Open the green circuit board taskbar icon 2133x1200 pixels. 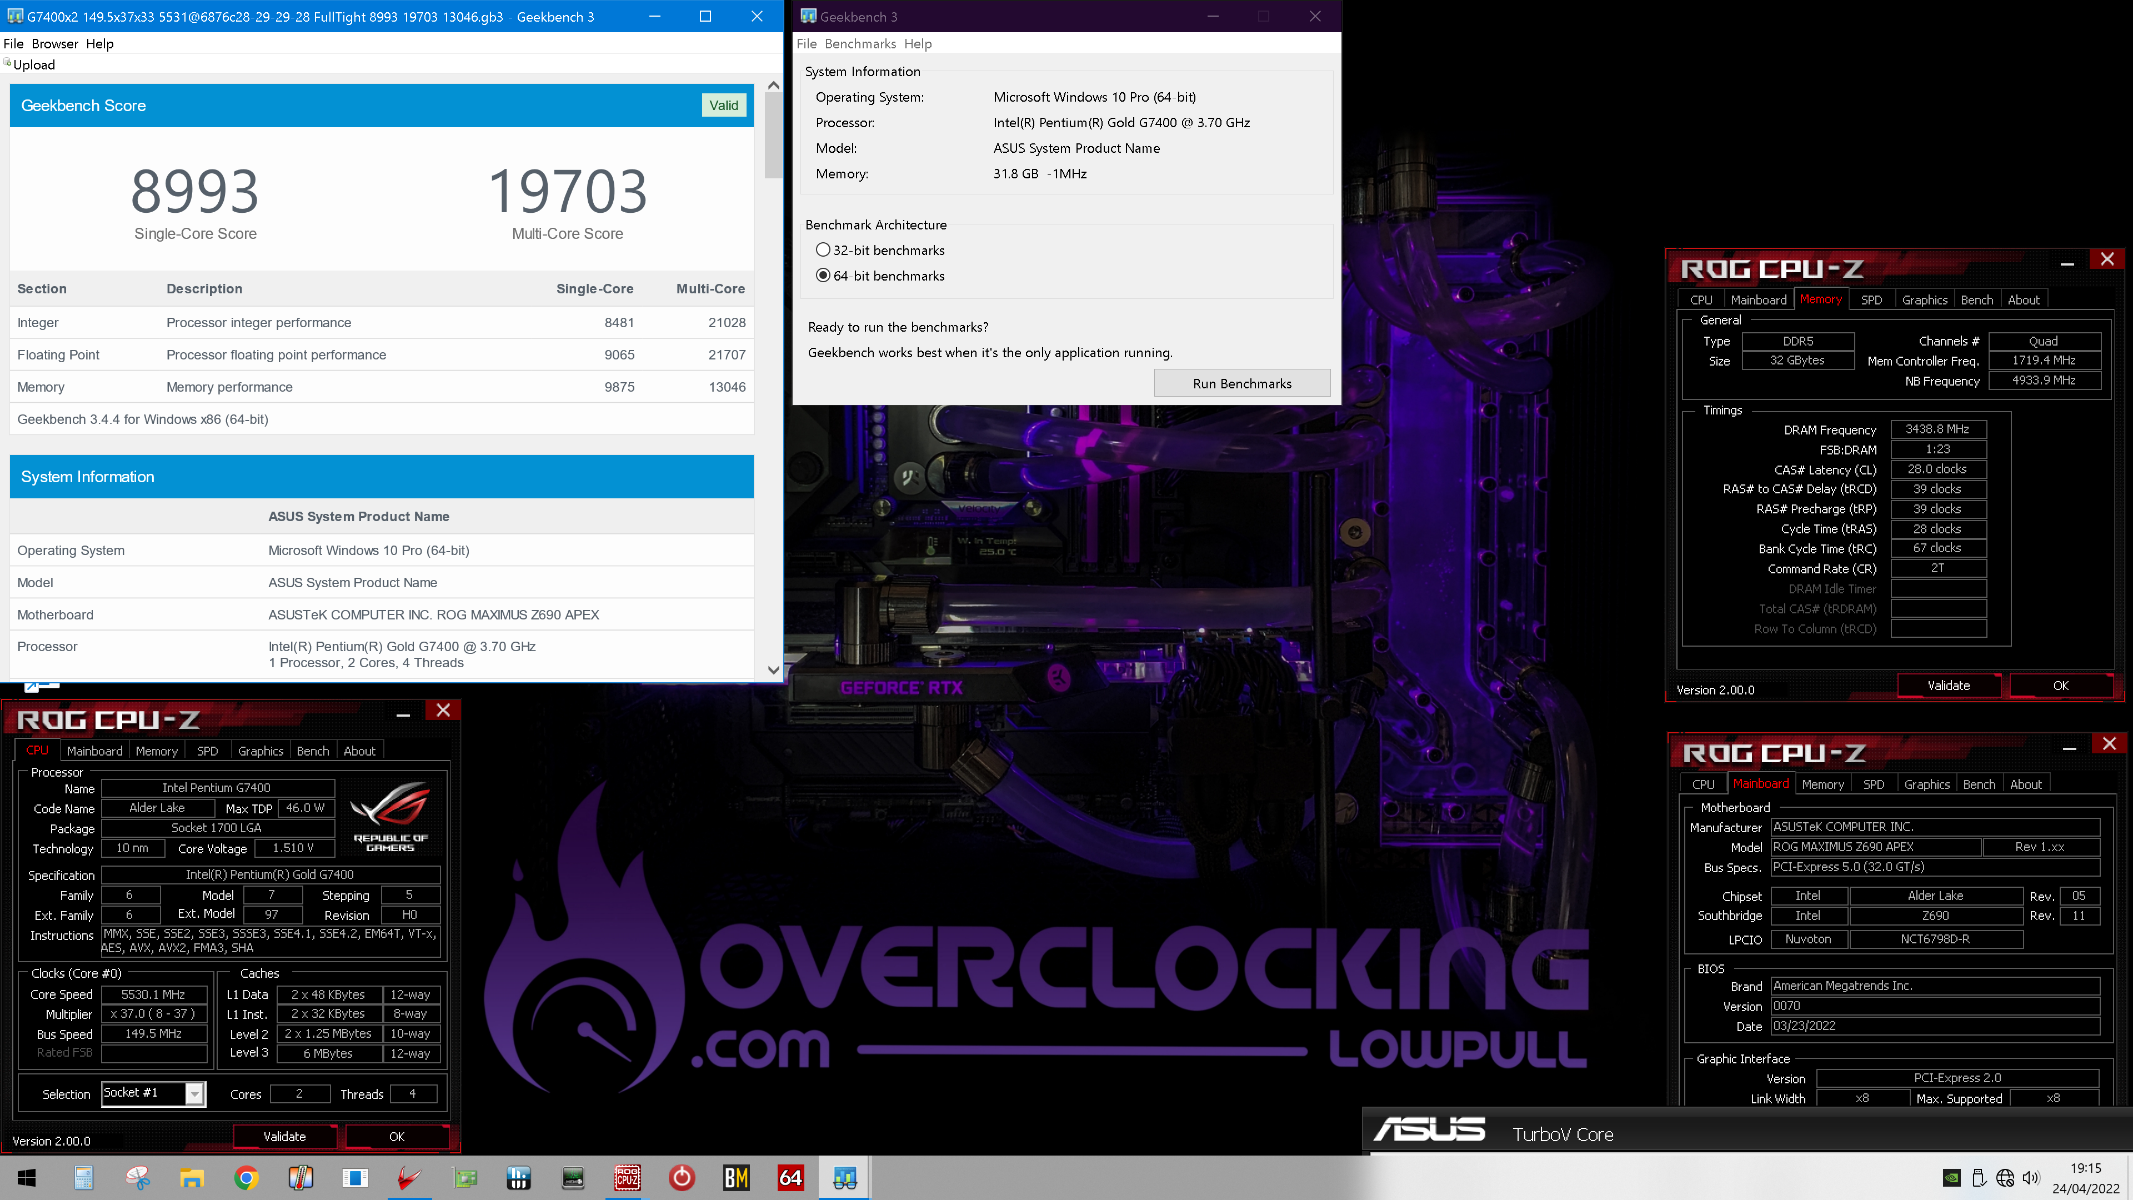pyautogui.click(x=464, y=1177)
